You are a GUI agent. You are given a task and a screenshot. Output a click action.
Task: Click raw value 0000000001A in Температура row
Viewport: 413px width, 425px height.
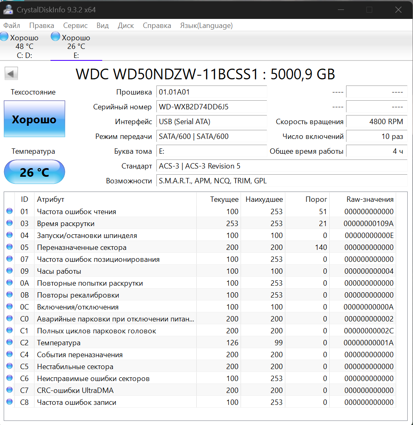coord(369,343)
